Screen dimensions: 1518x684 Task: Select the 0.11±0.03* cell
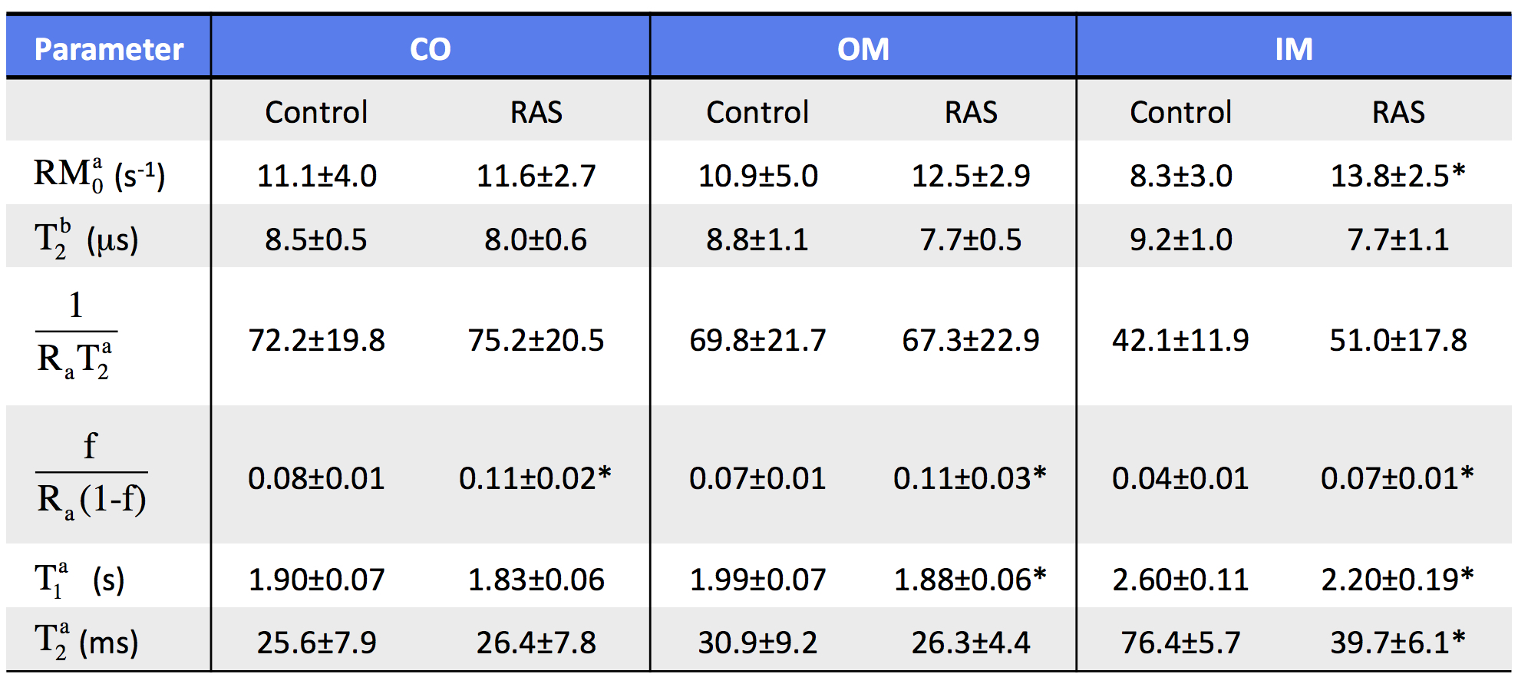969,478
